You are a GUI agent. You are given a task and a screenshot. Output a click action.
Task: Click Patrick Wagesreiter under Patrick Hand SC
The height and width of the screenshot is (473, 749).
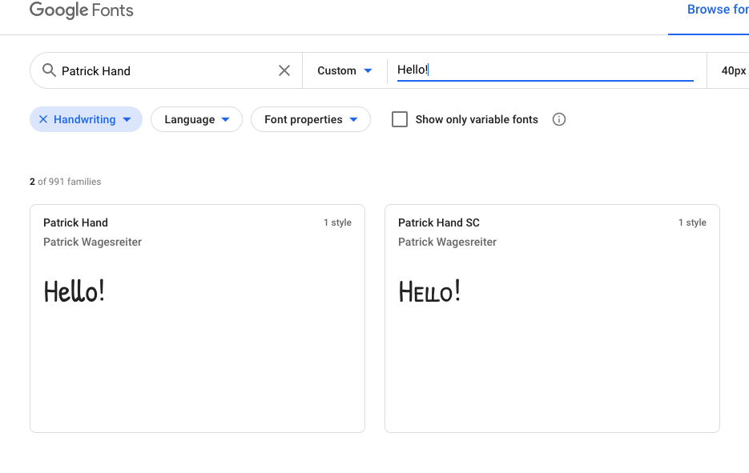(448, 242)
